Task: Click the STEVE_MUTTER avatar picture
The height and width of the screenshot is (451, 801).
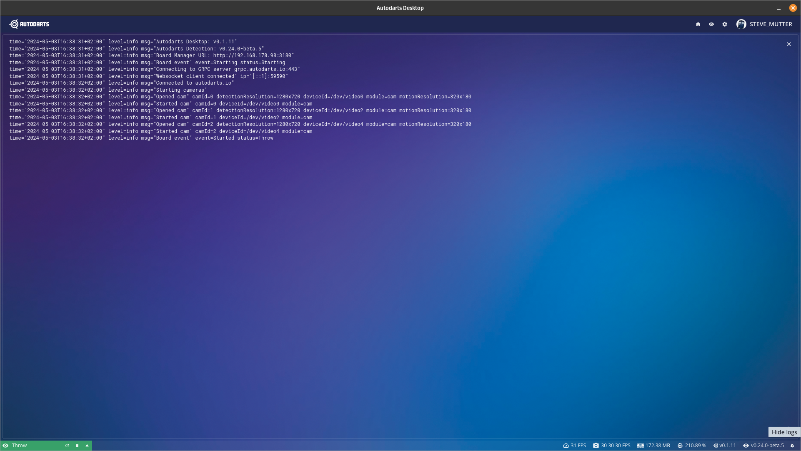Action: click(741, 24)
